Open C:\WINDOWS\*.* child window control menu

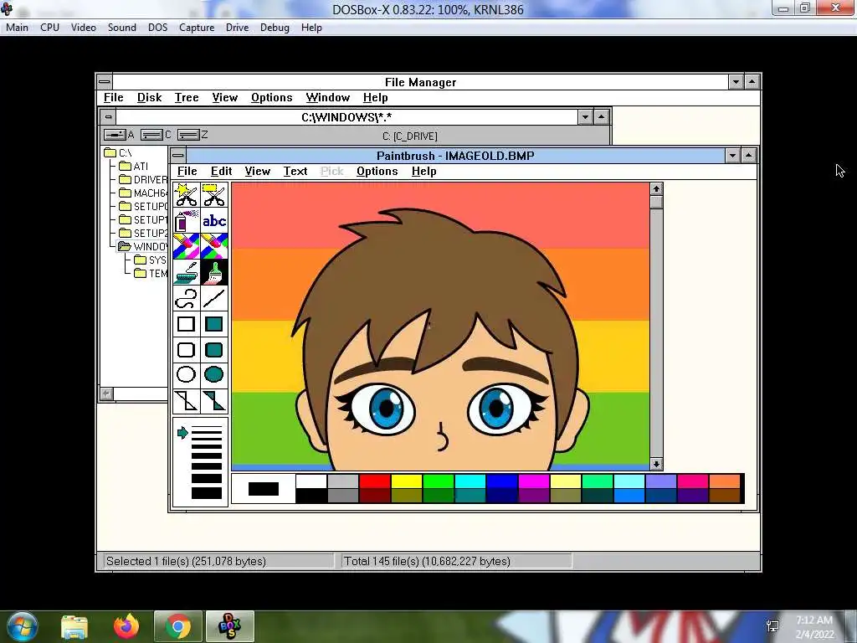click(108, 116)
